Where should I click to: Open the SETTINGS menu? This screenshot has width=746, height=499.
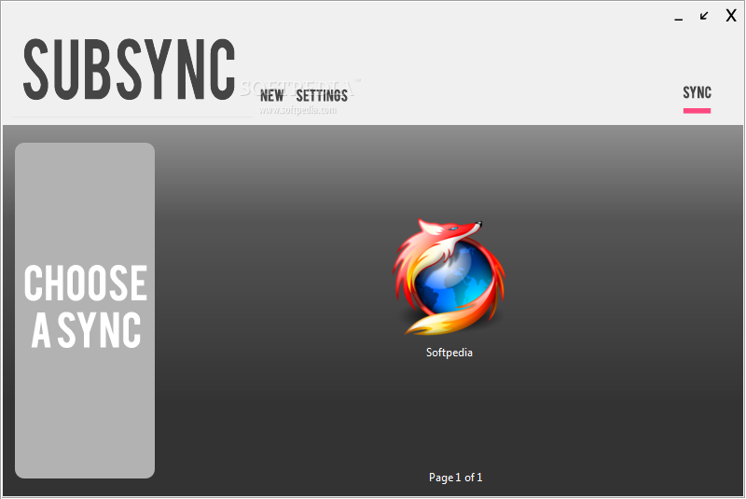pyautogui.click(x=322, y=96)
